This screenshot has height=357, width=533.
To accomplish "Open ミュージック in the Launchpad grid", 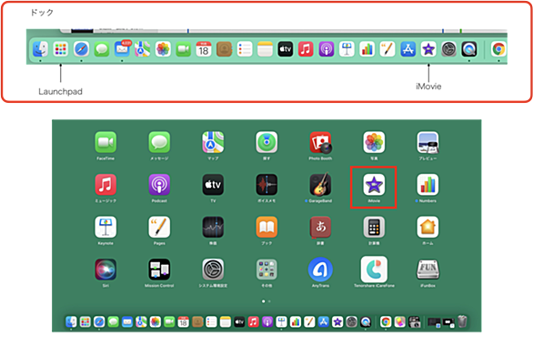I will click(x=106, y=185).
